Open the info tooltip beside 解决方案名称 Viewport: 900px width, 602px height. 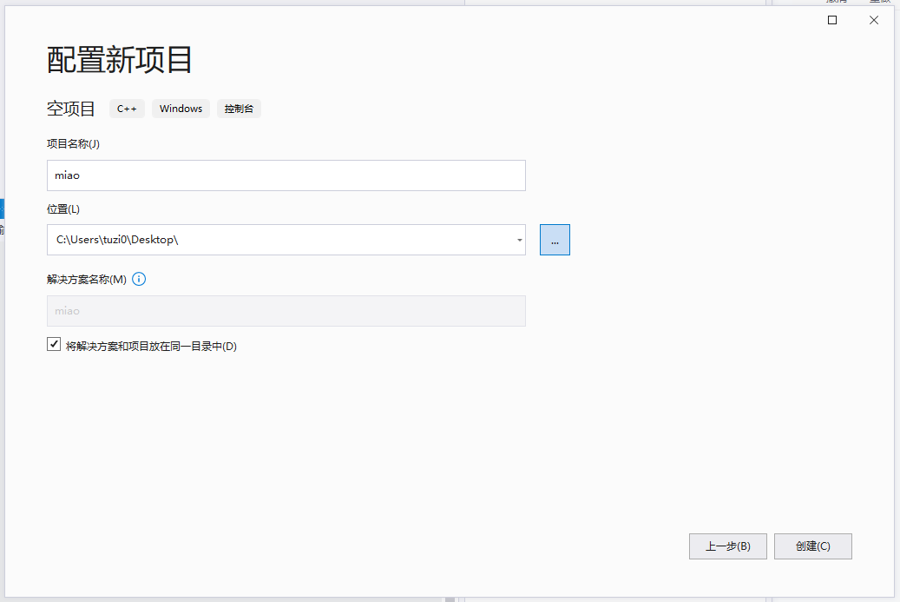(x=139, y=279)
